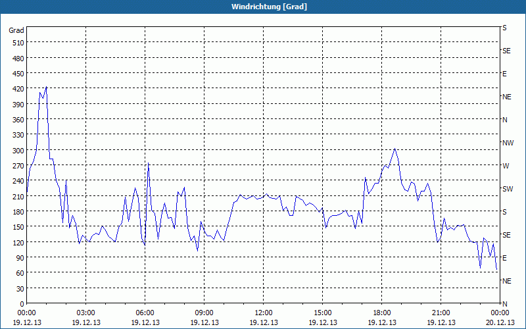The width and height of the screenshot is (526, 329).
Task: Click the chart title Windrichtung [Grad]
Action: [x=269, y=7]
